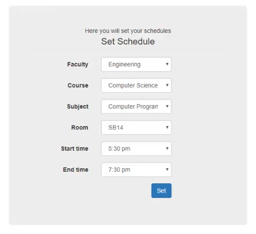Viewport: 256px width, 234px height.
Task: Click the arrow icon in Faculty select
Action: 167,64
